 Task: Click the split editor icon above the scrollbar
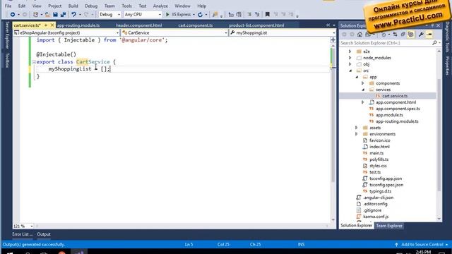point(333,40)
